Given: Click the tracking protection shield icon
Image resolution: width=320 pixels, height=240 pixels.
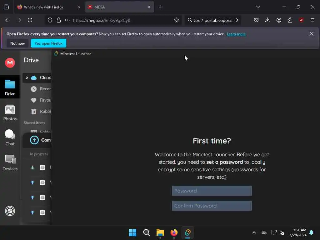Looking at the screenshot, I should click(50, 20).
